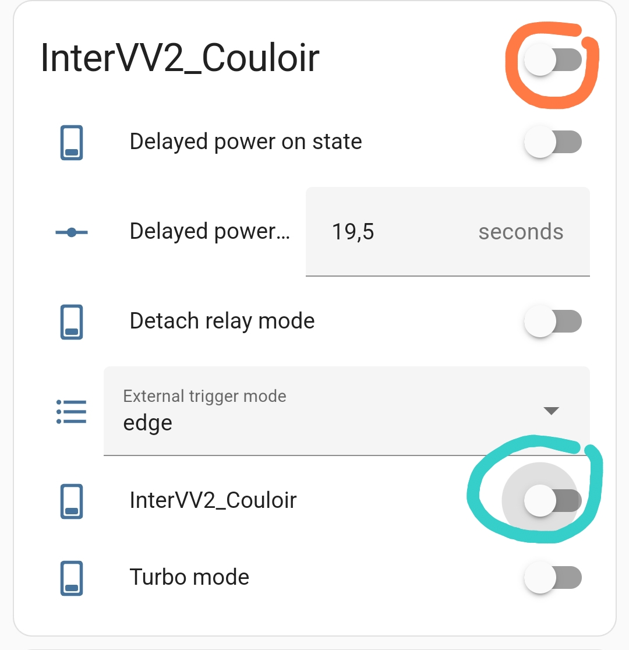Viewport: 629px width, 650px height.
Task: Open the Turbo mode label
Action: pyautogui.click(x=189, y=577)
